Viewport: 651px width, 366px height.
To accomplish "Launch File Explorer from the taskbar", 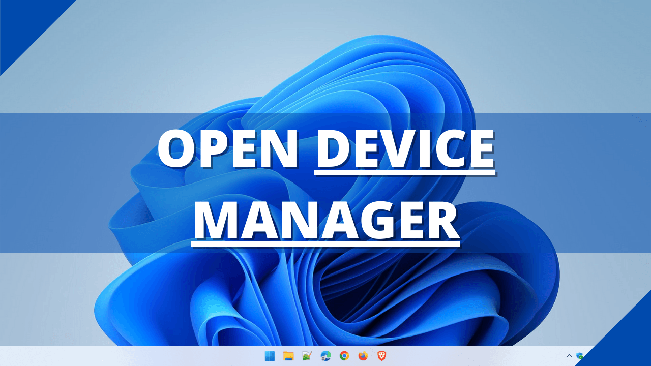I will (x=288, y=356).
